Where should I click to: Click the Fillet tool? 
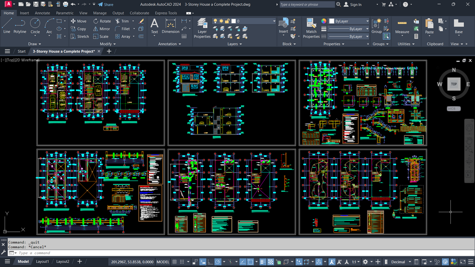[x=122, y=29]
